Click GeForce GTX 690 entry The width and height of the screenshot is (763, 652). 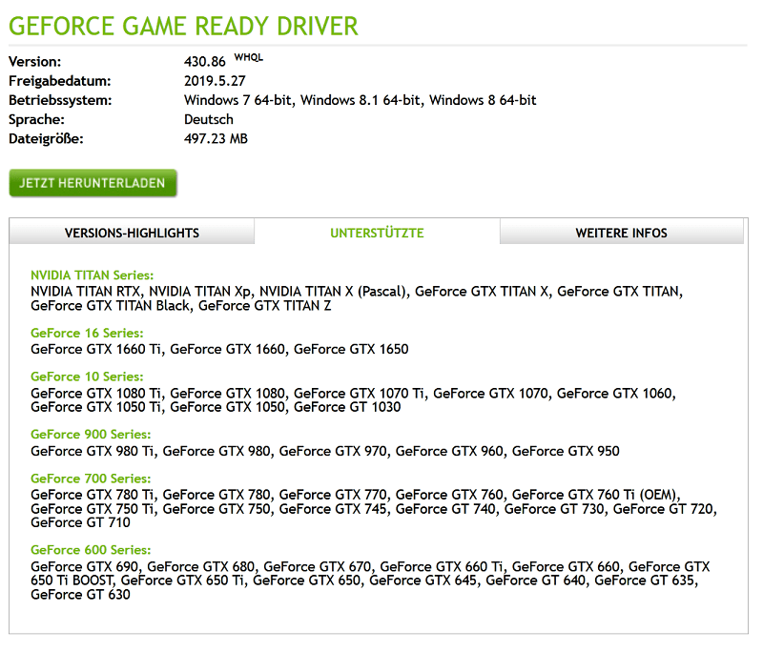click(85, 566)
